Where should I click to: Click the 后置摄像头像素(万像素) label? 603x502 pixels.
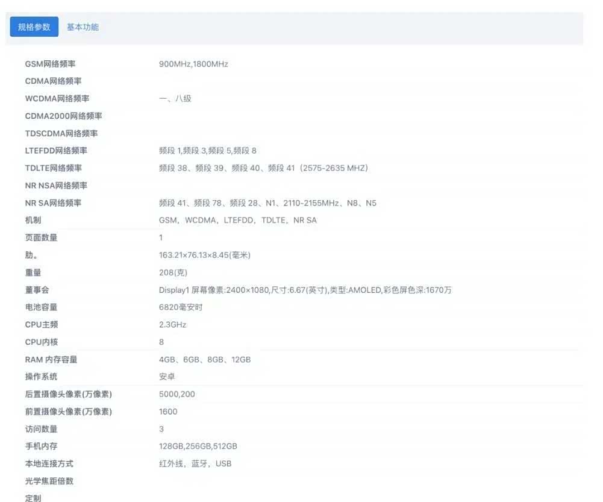pos(69,394)
